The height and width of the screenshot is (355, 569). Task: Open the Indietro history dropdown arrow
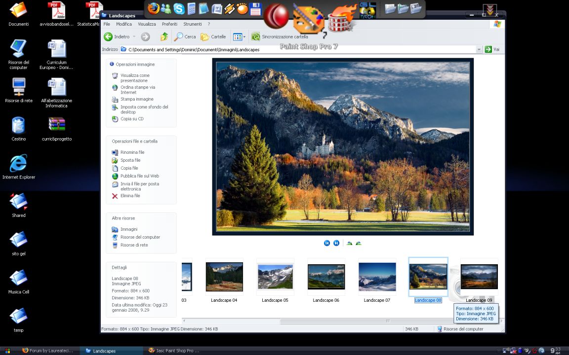point(134,36)
